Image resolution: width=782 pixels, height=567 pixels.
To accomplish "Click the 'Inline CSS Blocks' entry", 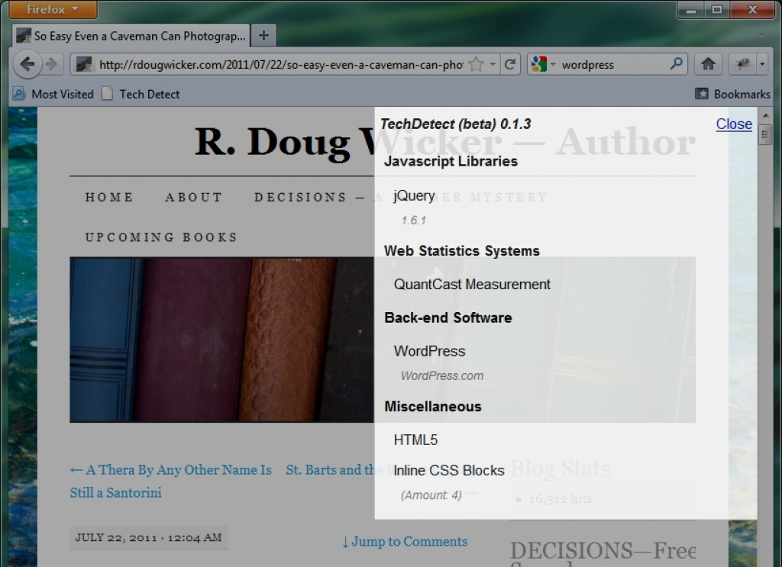I will pyautogui.click(x=449, y=471).
